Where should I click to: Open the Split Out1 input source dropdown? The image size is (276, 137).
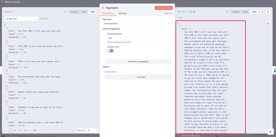21,19
